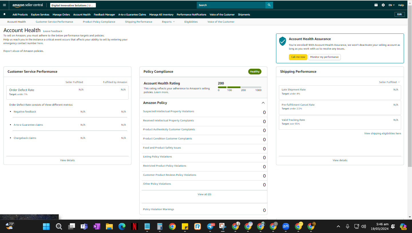The height and width of the screenshot is (233, 412).
Task: Open Shipments in the favorites bar
Action: [x=244, y=15]
